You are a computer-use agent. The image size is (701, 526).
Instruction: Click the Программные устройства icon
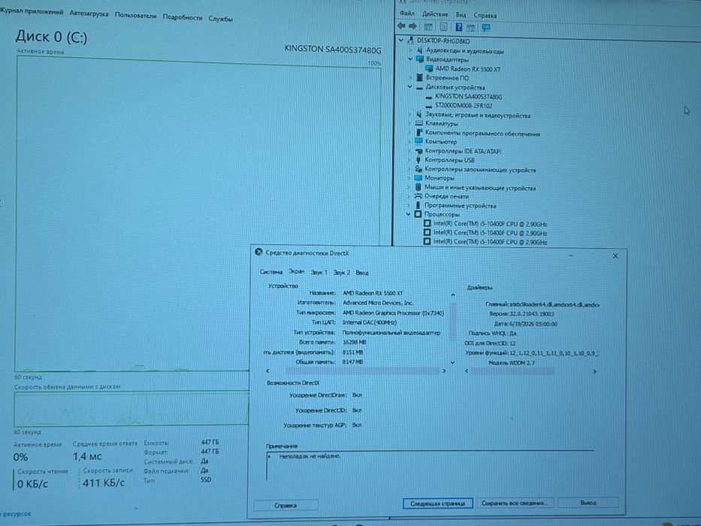click(418, 205)
